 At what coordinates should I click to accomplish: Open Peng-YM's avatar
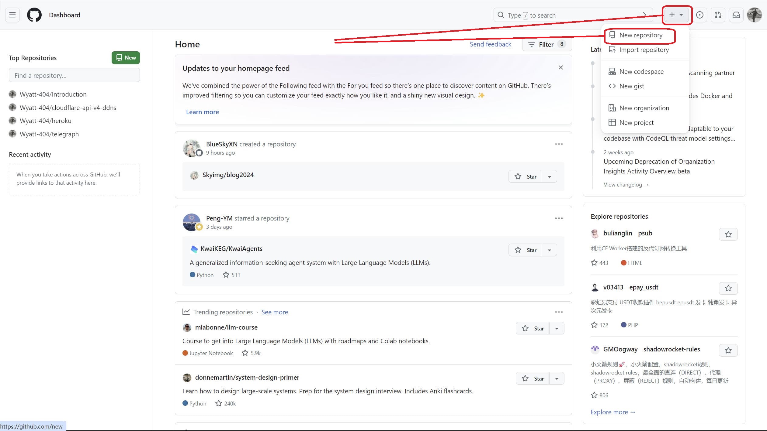tap(192, 222)
